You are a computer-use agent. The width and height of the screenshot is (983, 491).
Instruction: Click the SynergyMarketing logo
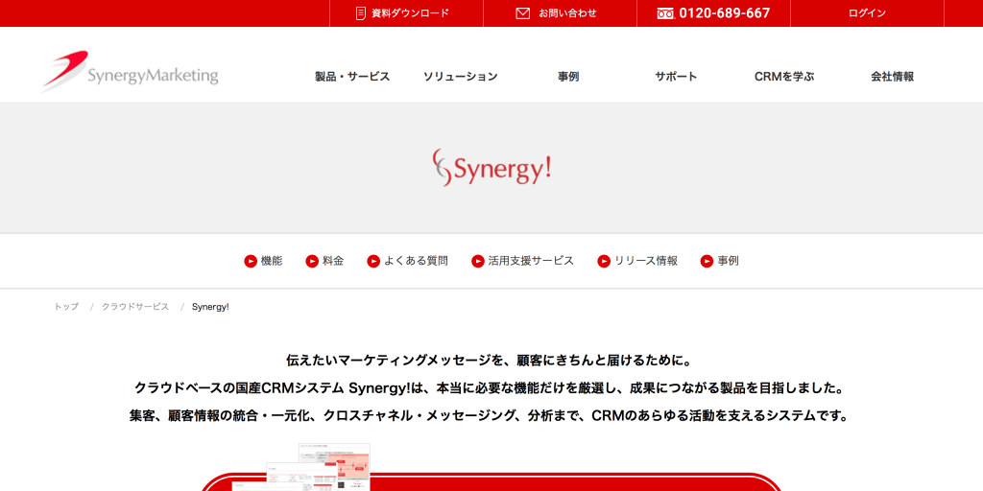click(130, 71)
